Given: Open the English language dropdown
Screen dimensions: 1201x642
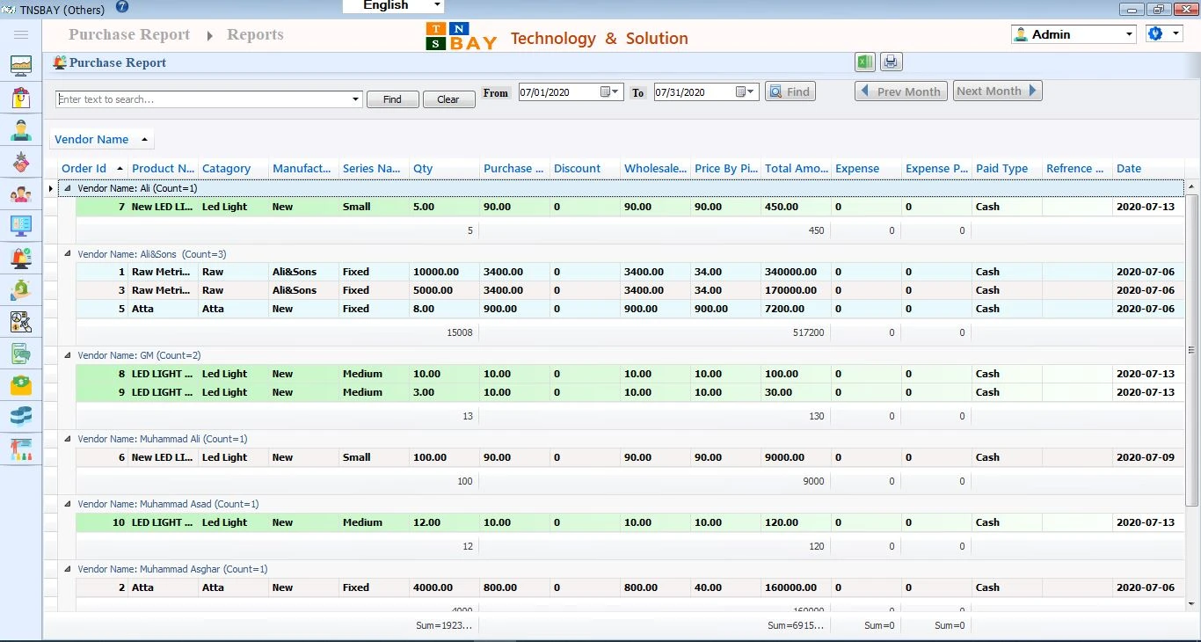Looking at the screenshot, I should point(435,5).
